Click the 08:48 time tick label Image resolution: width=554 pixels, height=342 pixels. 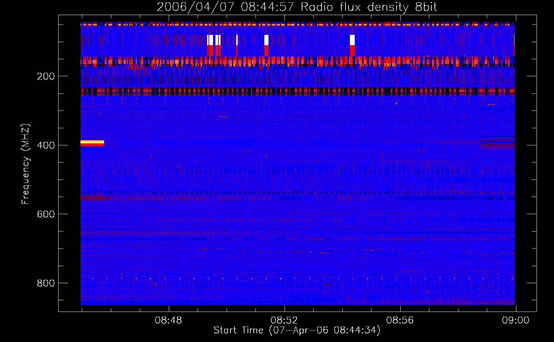[x=168, y=320]
